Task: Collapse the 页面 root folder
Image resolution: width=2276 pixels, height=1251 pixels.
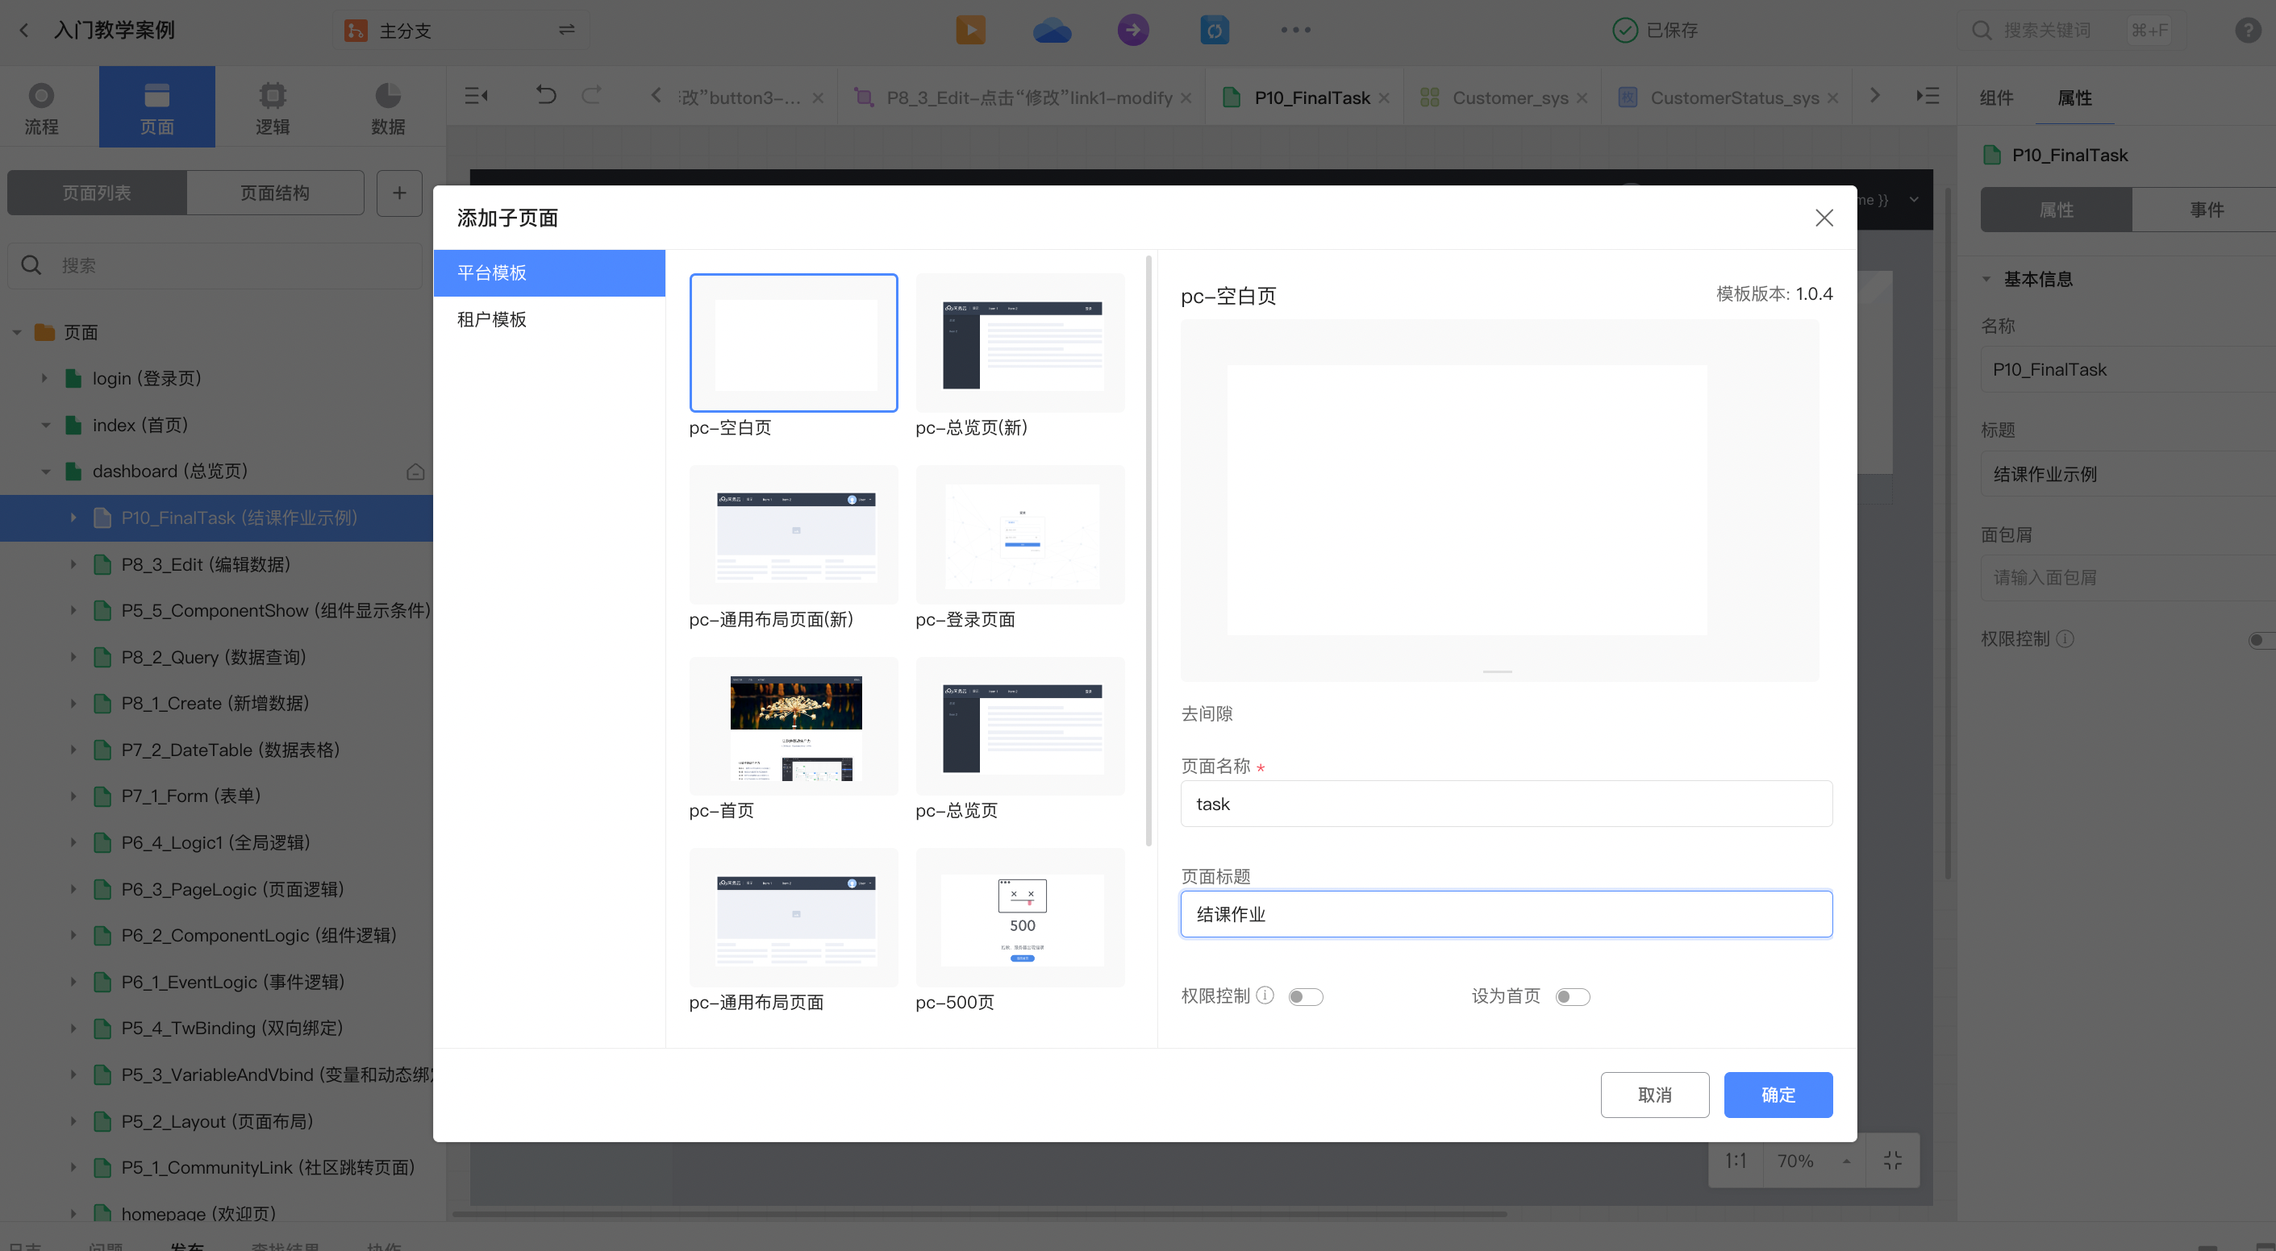Action: tap(17, 332)
